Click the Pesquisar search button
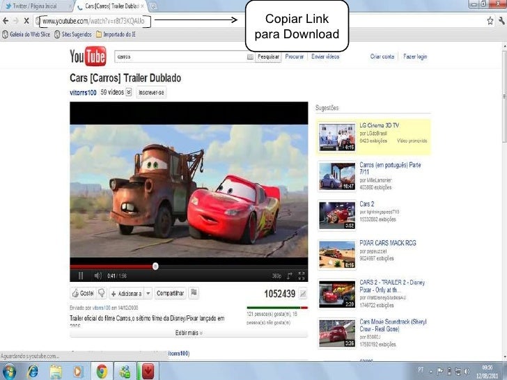Viewport: 507px width, 380px height. click(x=268, y=56)
